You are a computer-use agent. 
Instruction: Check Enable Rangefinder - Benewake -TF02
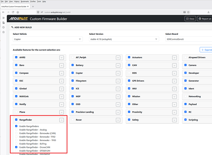(x=16, y=137)
